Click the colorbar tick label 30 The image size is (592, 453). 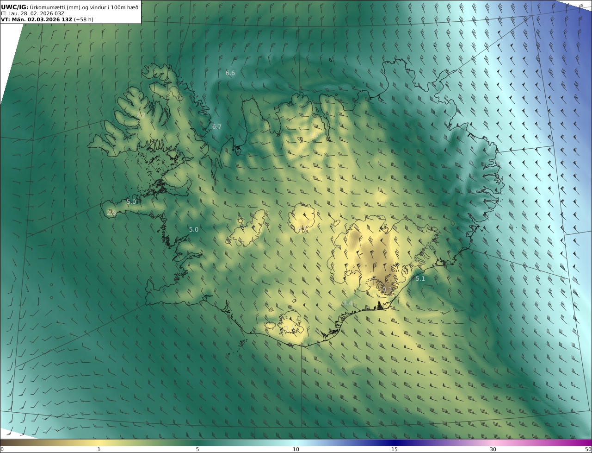click(x=493, y=450)
